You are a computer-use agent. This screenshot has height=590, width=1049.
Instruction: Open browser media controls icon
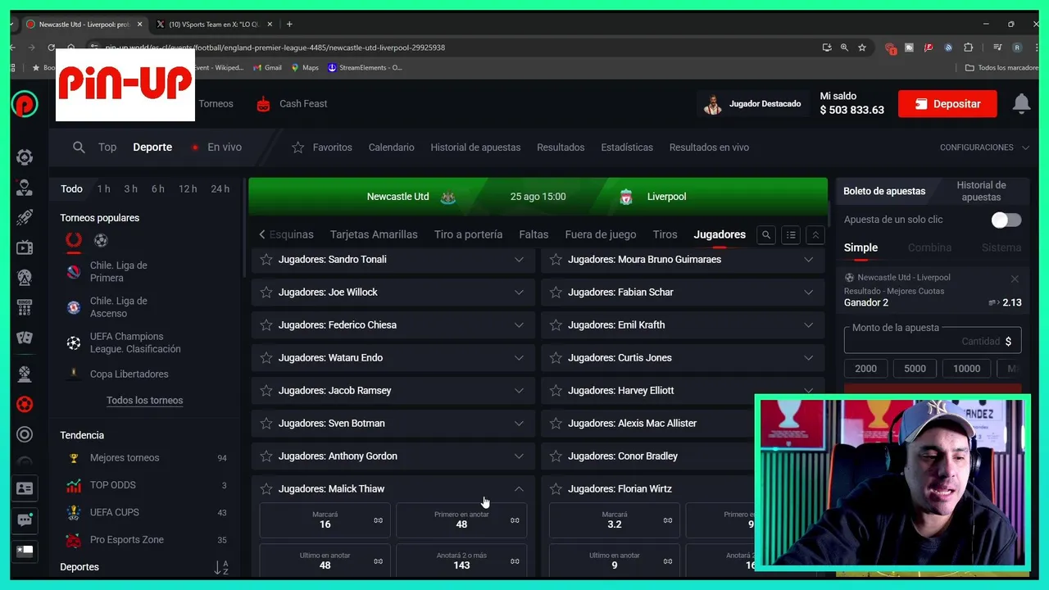click(997, 48)
